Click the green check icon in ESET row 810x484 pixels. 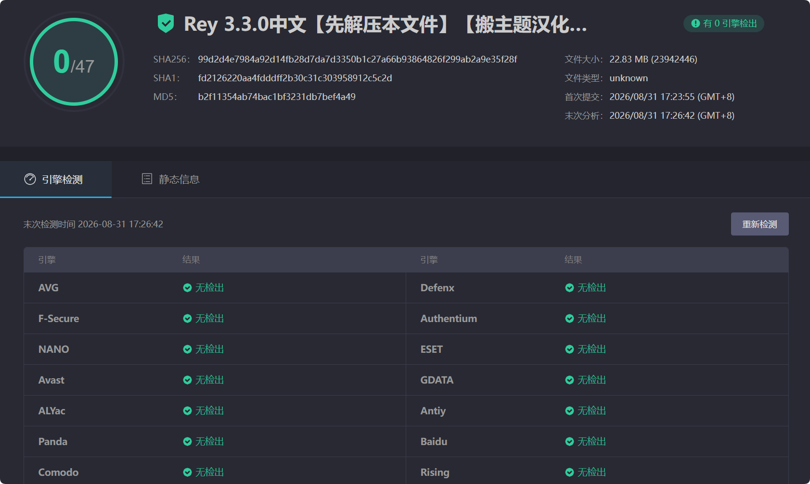point(569,349)
